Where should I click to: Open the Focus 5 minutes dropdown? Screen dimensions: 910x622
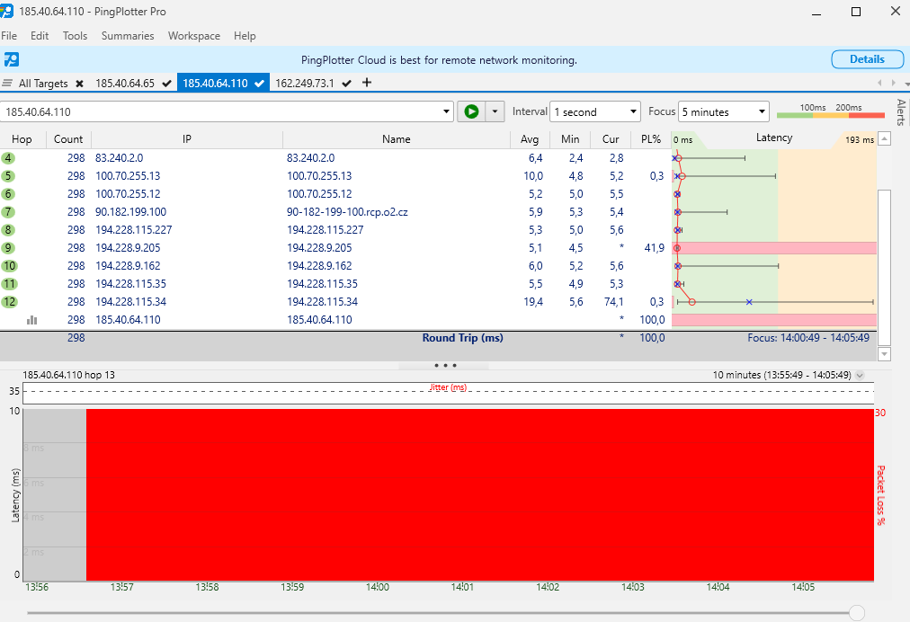tap(724, 112)
